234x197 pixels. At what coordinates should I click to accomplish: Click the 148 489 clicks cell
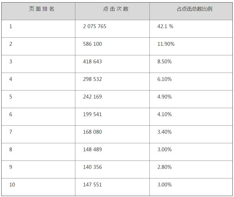click(x=92, y=150)
